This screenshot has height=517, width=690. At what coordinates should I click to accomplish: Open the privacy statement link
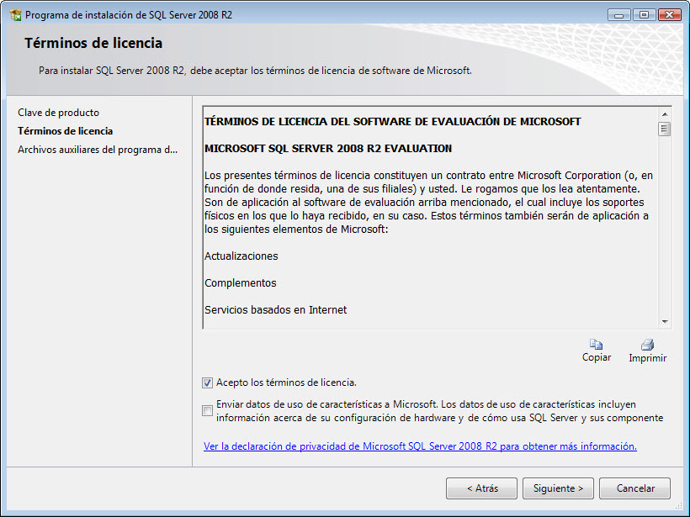(x=420, y=446)
